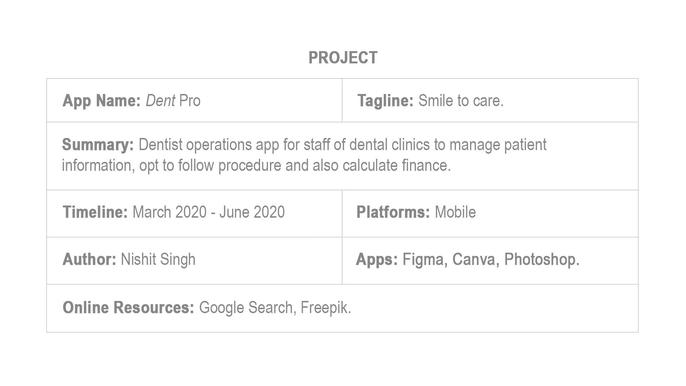Select the Platforms label

(x=393, y=212)
